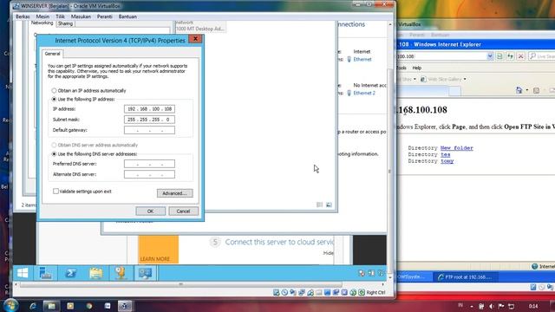Open Network Connections in guest taskbar
The image size is (555, 312).
[x=146, y=273]
